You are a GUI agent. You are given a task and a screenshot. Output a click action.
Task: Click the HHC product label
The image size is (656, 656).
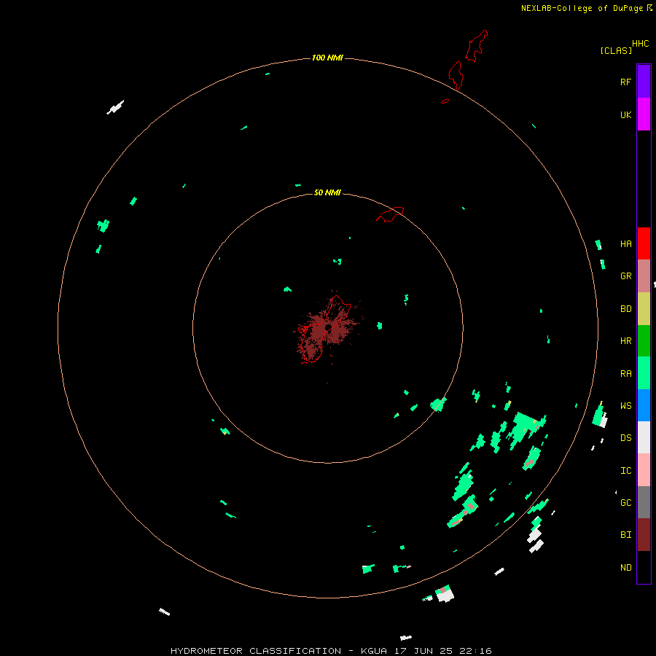[x=641, y=44]
